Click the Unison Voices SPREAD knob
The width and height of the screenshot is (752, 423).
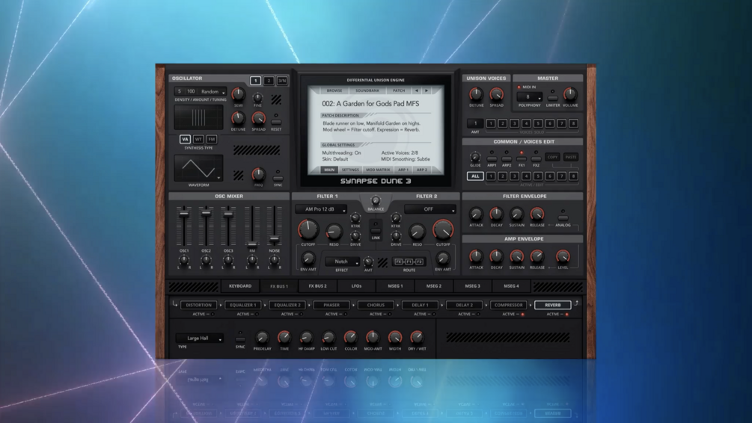tap(496, 94)
